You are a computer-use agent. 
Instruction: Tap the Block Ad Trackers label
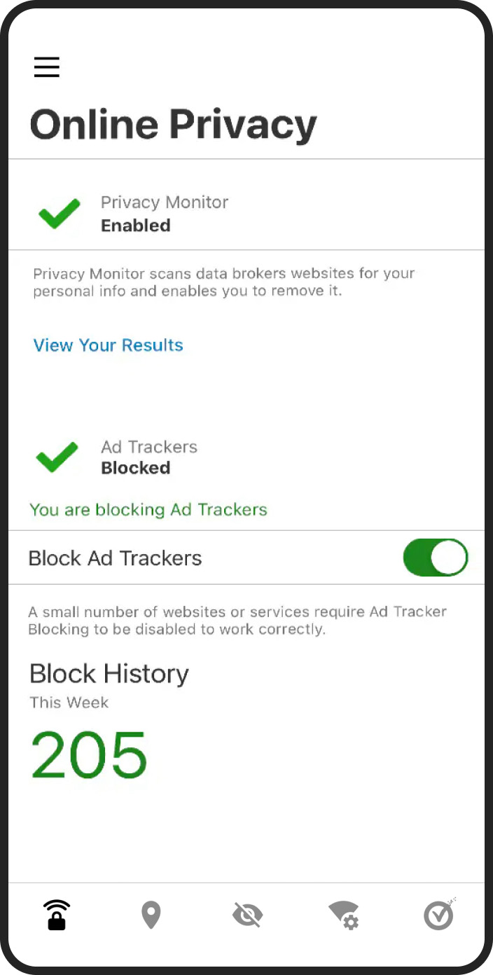(115, 558)
